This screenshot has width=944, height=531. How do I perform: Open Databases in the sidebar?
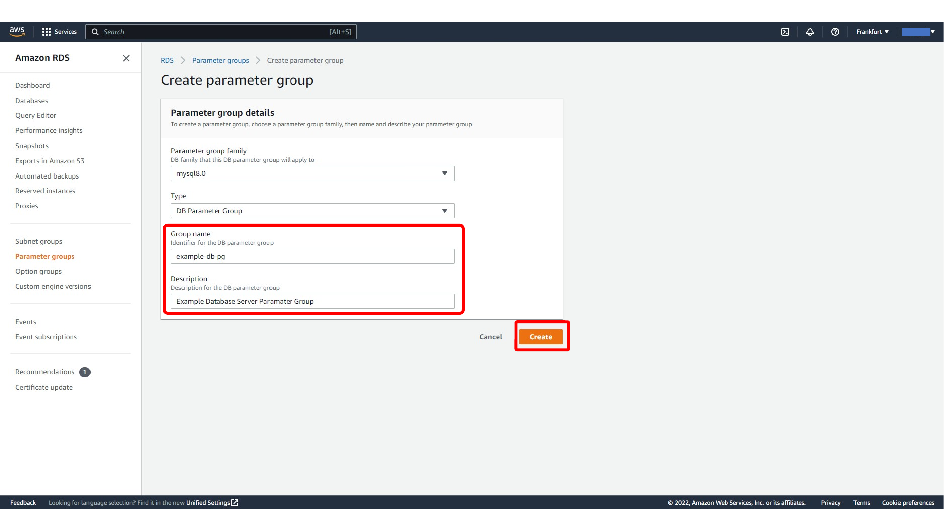(x=31, y=101)
